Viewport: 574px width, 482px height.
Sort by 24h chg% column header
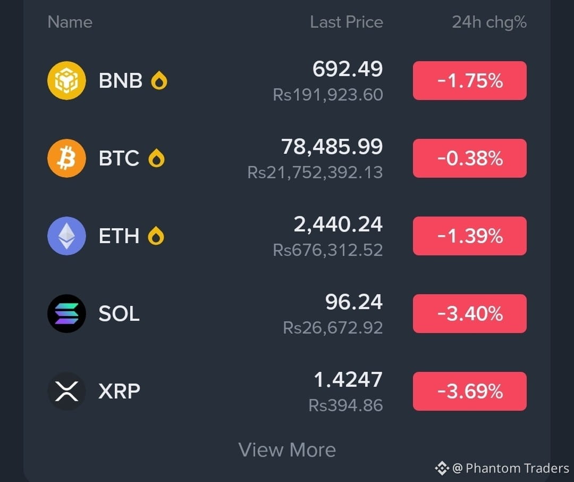489,22
